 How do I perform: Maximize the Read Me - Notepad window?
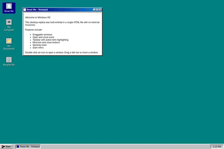[97, 10]
